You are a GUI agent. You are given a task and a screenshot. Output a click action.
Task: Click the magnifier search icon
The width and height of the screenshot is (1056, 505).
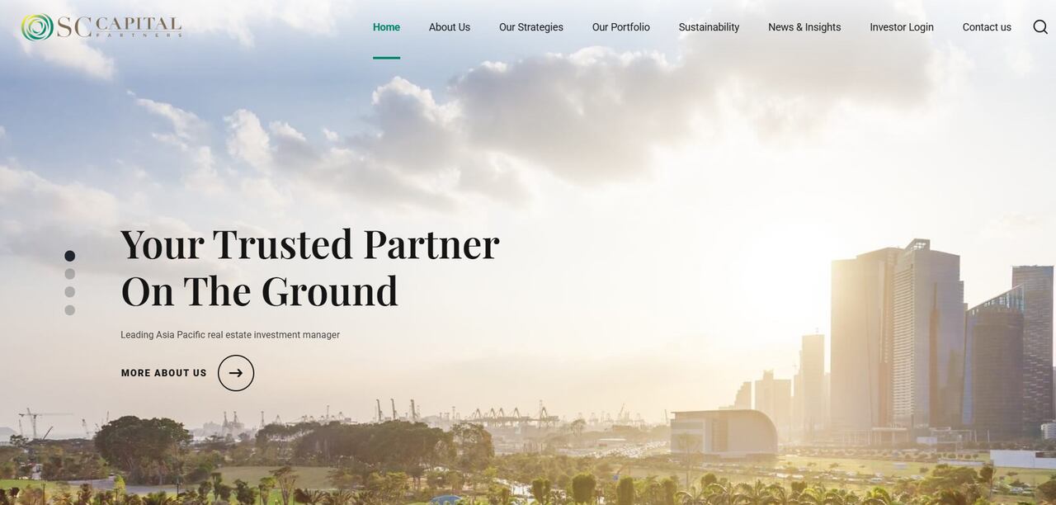[1040, 27]
